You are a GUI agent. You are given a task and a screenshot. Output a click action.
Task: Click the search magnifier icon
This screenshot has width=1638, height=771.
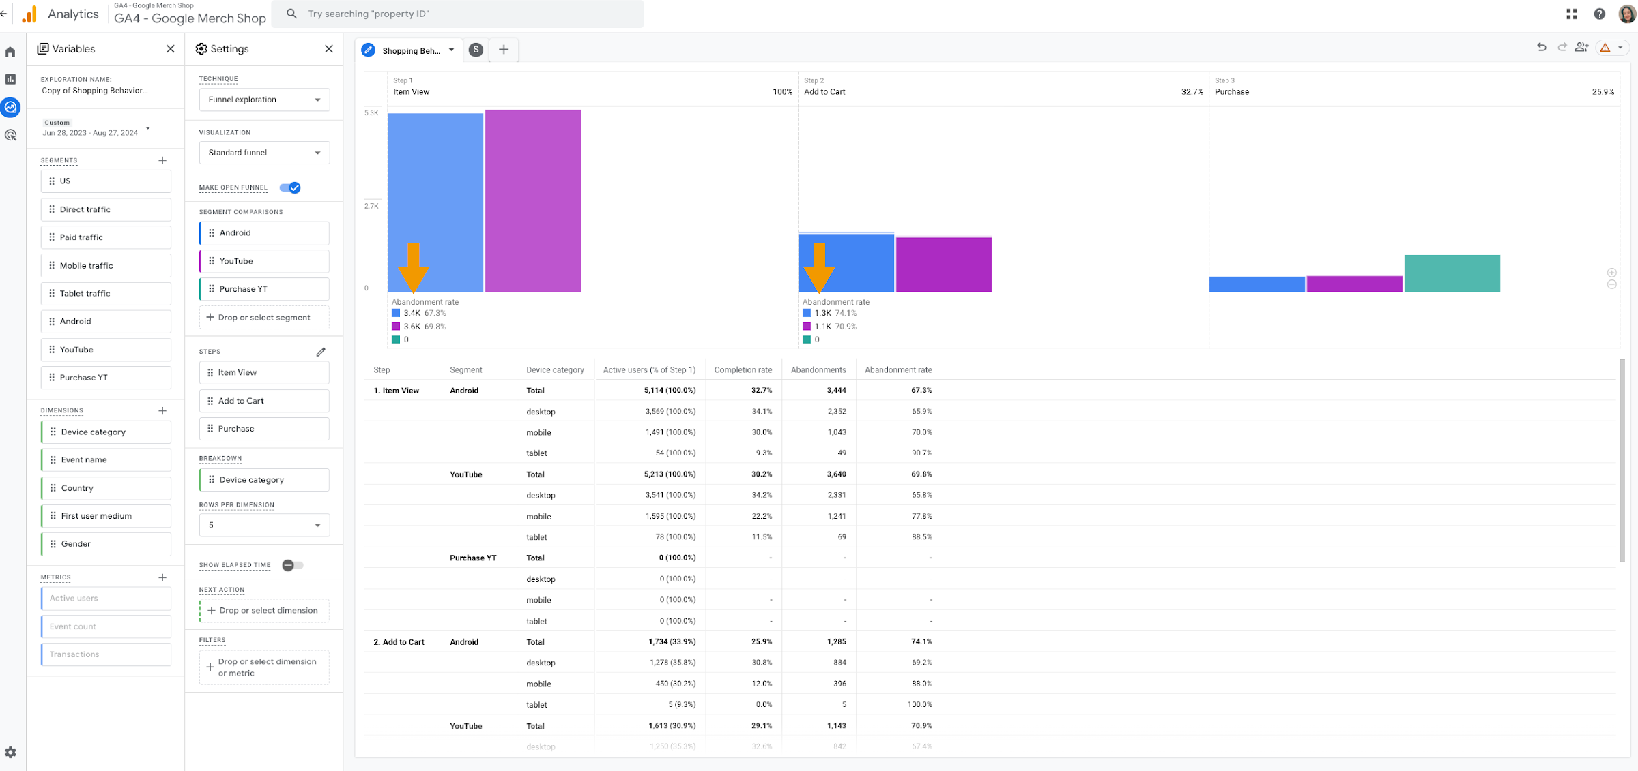click(x=291, y=14)
